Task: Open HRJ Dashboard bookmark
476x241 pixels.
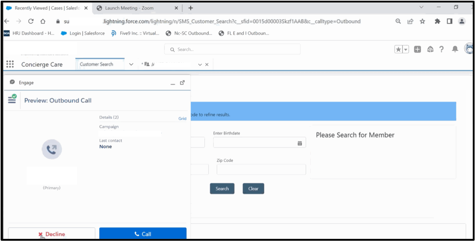Action: coord(29,33)
